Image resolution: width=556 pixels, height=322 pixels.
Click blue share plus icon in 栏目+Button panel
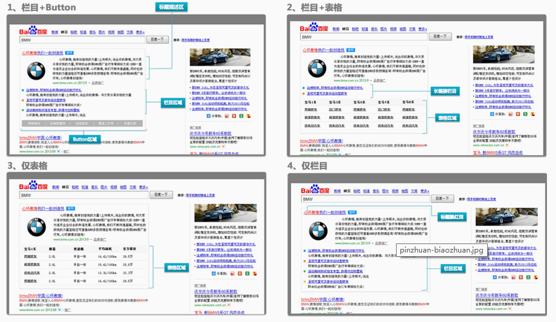click(208, 116)
